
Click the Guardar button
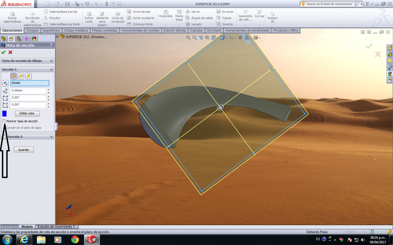(24, 149)
